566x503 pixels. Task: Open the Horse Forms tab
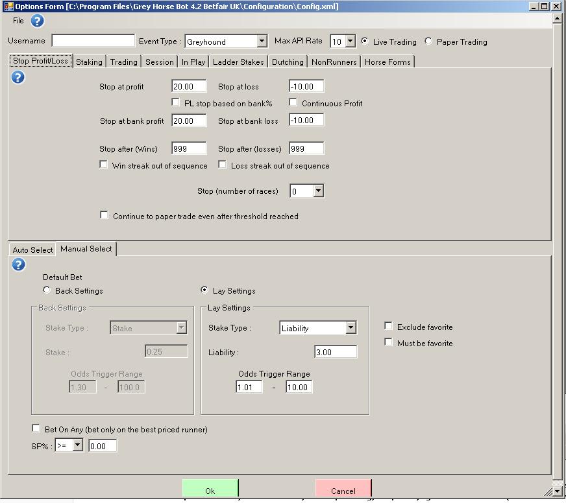coord(388,62)
